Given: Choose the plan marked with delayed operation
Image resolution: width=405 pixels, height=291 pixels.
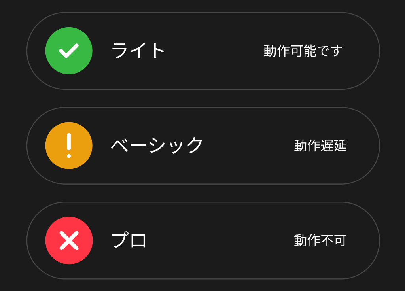Looking at the screenshot, I should click(x=203, y=145).
